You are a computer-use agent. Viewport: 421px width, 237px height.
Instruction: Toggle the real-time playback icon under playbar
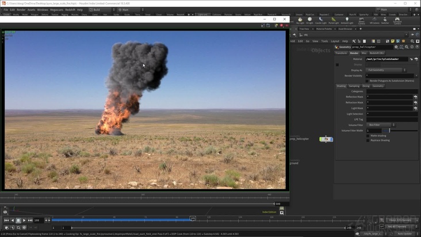[x=6, y=228]
